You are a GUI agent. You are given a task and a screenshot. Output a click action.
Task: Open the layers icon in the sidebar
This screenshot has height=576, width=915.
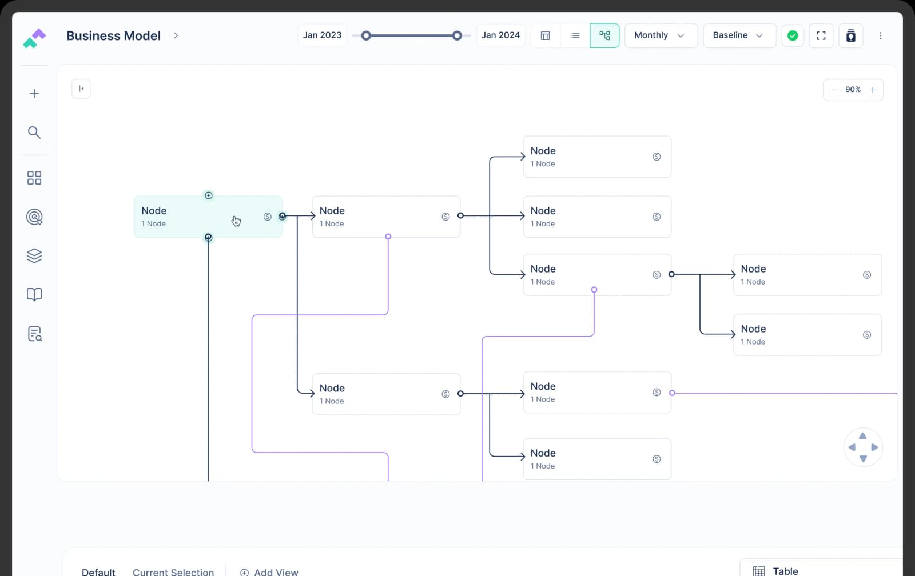pos(34,256)
